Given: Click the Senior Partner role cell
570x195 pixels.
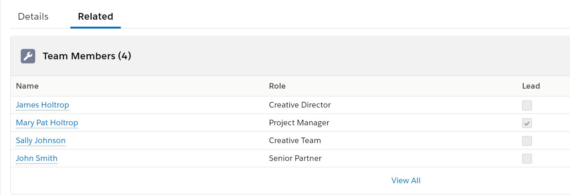Looking at the screenshot, I should (x=295, y=158).
